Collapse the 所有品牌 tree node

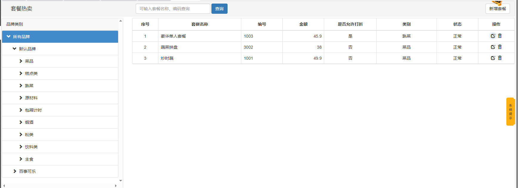[8, 36]
